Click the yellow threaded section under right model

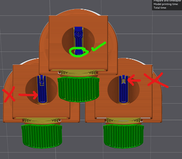click(124, 121)
